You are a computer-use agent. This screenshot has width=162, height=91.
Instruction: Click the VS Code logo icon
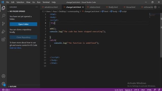[3, 2]
